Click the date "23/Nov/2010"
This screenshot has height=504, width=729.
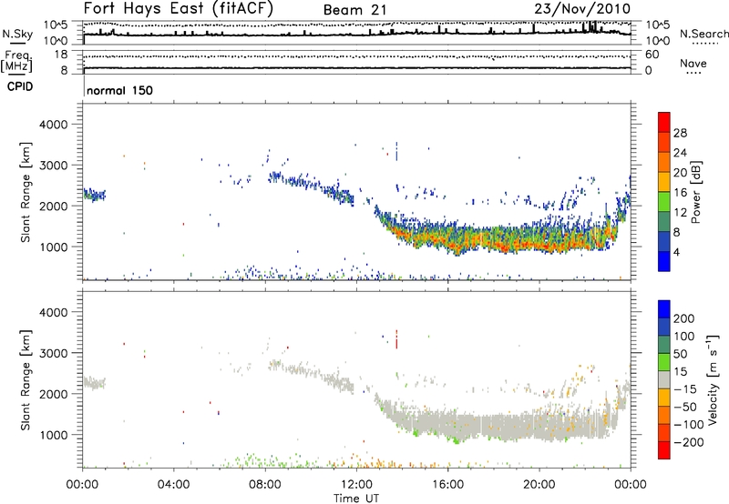582,9
